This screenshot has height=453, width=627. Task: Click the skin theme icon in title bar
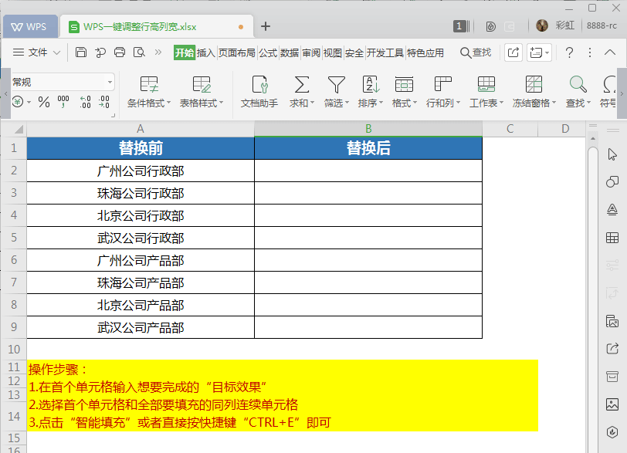[x=490, y=26]
